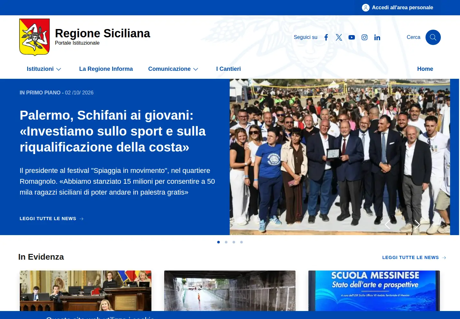Viewport: 460px width, 319px height.
Task: Open the Instagram profile icon
Action: pos(364,37)
